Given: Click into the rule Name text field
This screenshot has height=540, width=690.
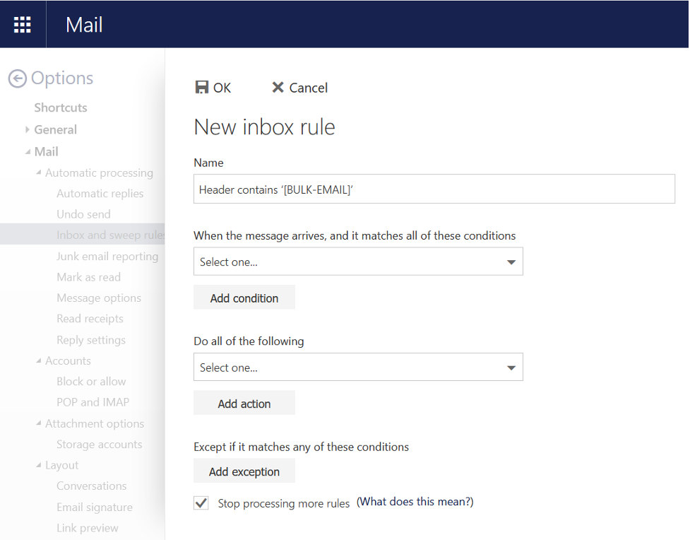Looking at the screenshot, I should 434,189.
